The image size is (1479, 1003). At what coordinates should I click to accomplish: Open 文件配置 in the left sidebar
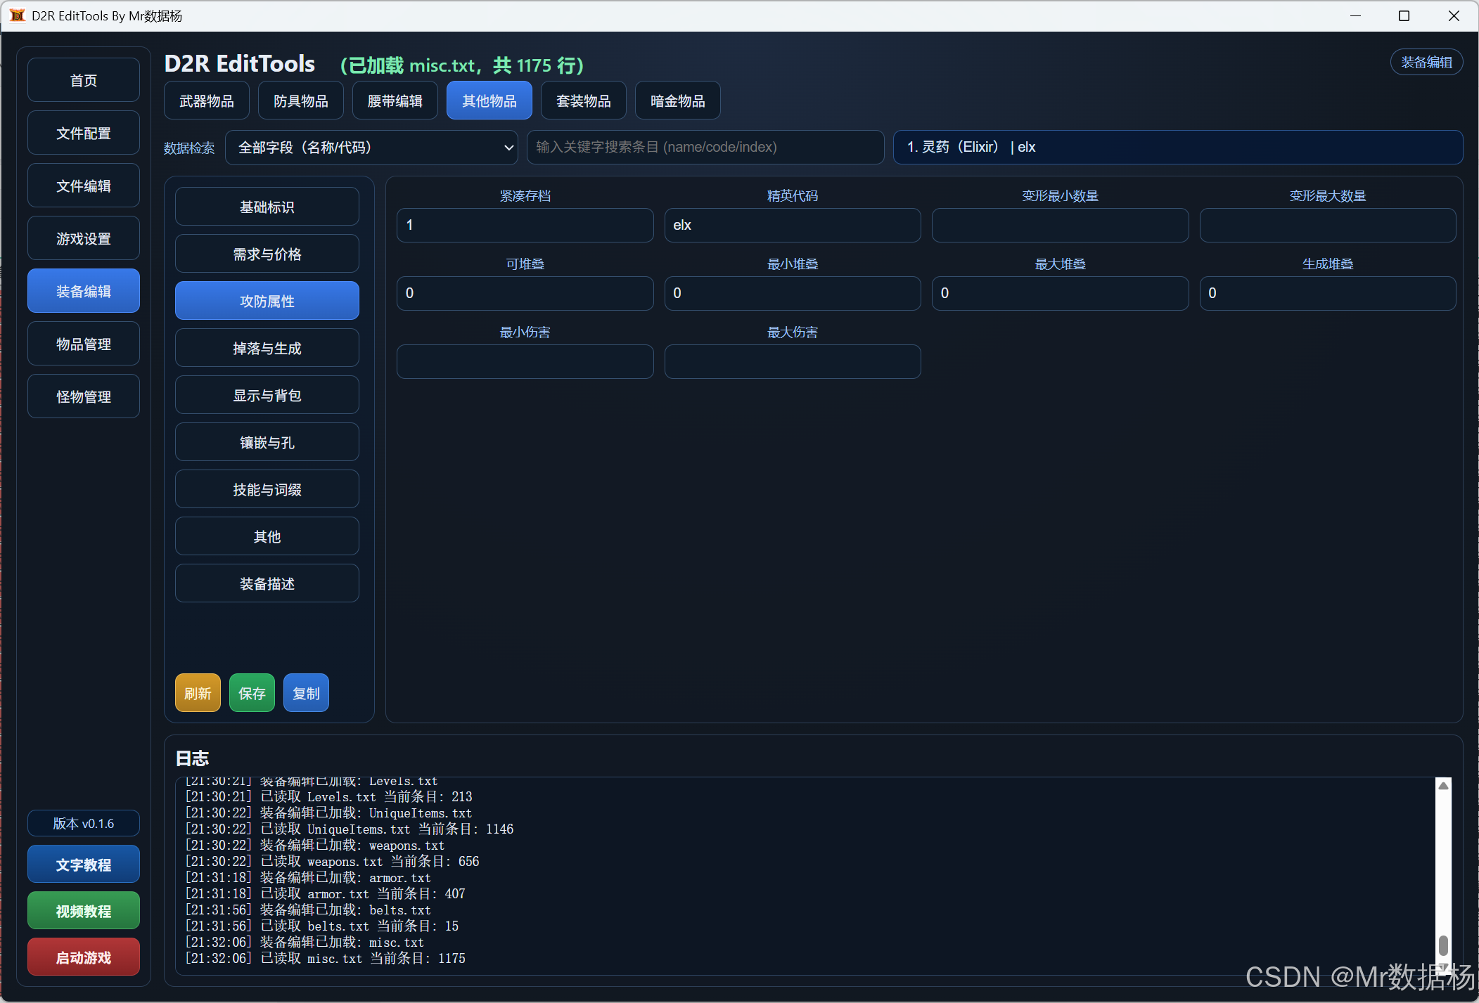[x=84, y=134]
